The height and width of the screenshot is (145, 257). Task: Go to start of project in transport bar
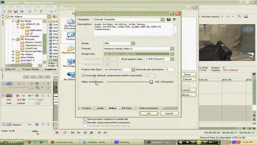[99, 133]
